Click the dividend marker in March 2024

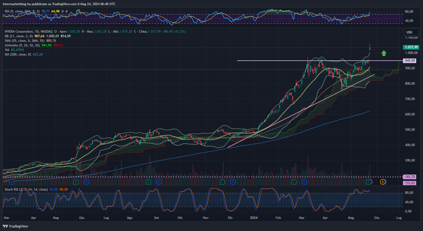pyautogui.click(x=304, y=182)
